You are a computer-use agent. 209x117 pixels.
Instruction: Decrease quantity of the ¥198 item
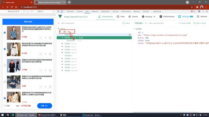pyautogui.click(x=40, y=71)
